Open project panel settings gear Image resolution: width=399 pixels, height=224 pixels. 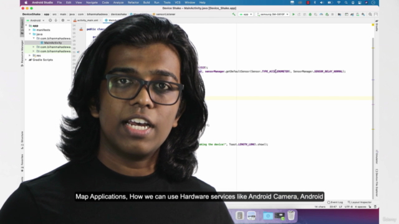coord(63,21)
